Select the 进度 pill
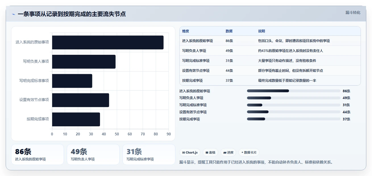The height and width of the screenshot is (176, 372). pyautogui.click(x=228, y=152)
